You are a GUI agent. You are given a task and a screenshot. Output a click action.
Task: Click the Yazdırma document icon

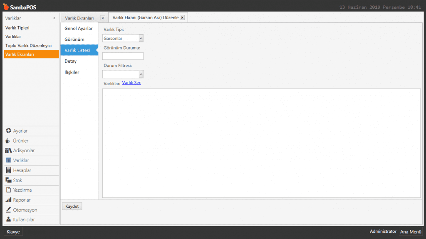pyautogui.click(x=8, y=190)
